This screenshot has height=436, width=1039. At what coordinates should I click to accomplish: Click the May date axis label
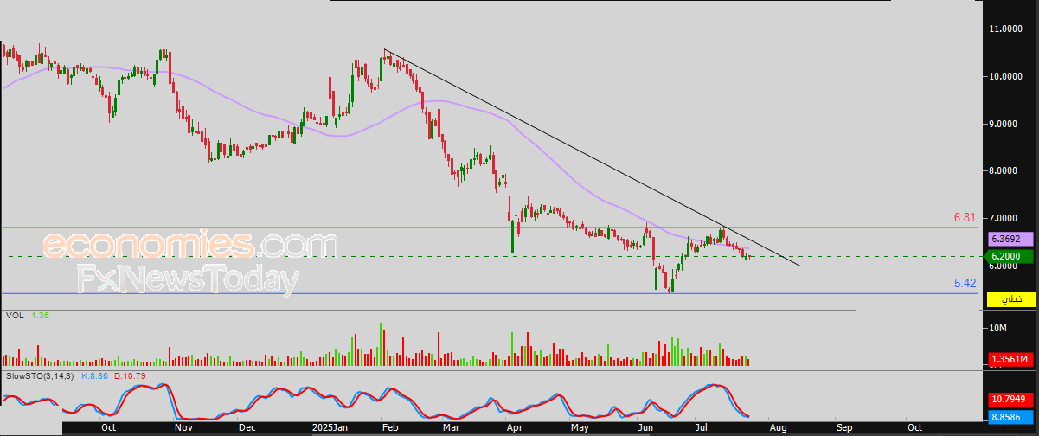coord(579,427)
